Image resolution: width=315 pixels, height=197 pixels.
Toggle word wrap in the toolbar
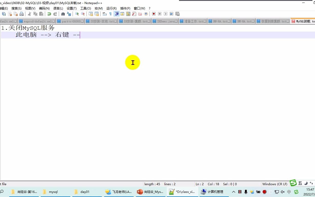pyautogui.click(x=104, y=14)
